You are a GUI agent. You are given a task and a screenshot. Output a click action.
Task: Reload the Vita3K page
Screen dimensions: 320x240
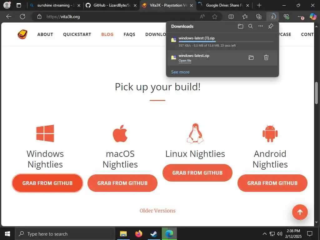coord(22,17)
